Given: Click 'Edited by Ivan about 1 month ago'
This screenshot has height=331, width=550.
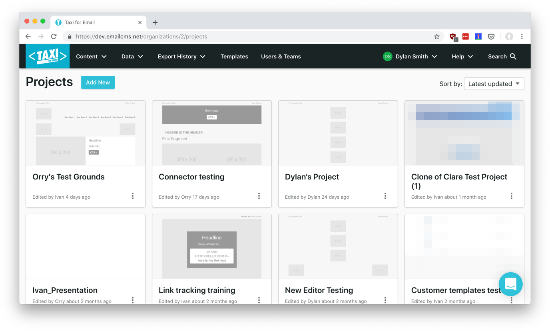Looking at the screenshot, I should (449, 197).
